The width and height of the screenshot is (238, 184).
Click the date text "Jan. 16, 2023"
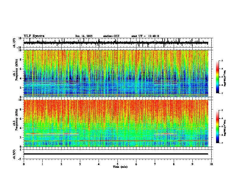[84, 36]
